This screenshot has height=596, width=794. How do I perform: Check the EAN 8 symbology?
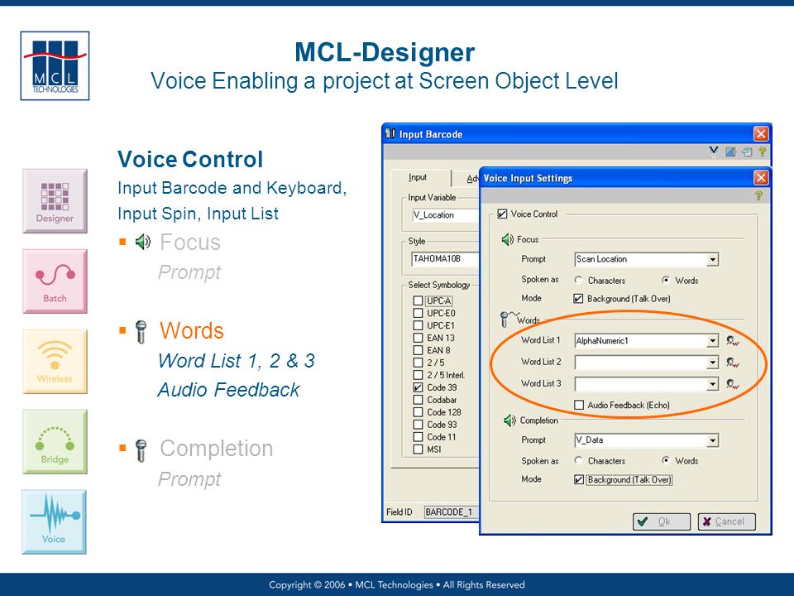coord(418,350)
